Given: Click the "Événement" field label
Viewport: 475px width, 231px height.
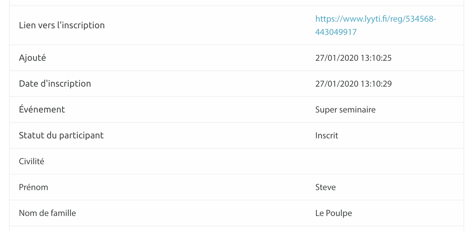Looking at the screenshot, I should point(42,109).
